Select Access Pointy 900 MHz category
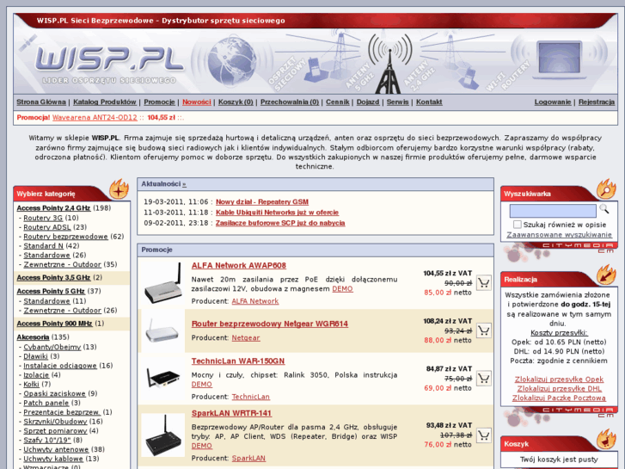 coord(54,324)
